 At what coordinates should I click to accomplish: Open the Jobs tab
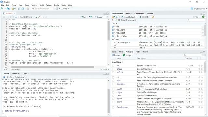tap(25, 74)
